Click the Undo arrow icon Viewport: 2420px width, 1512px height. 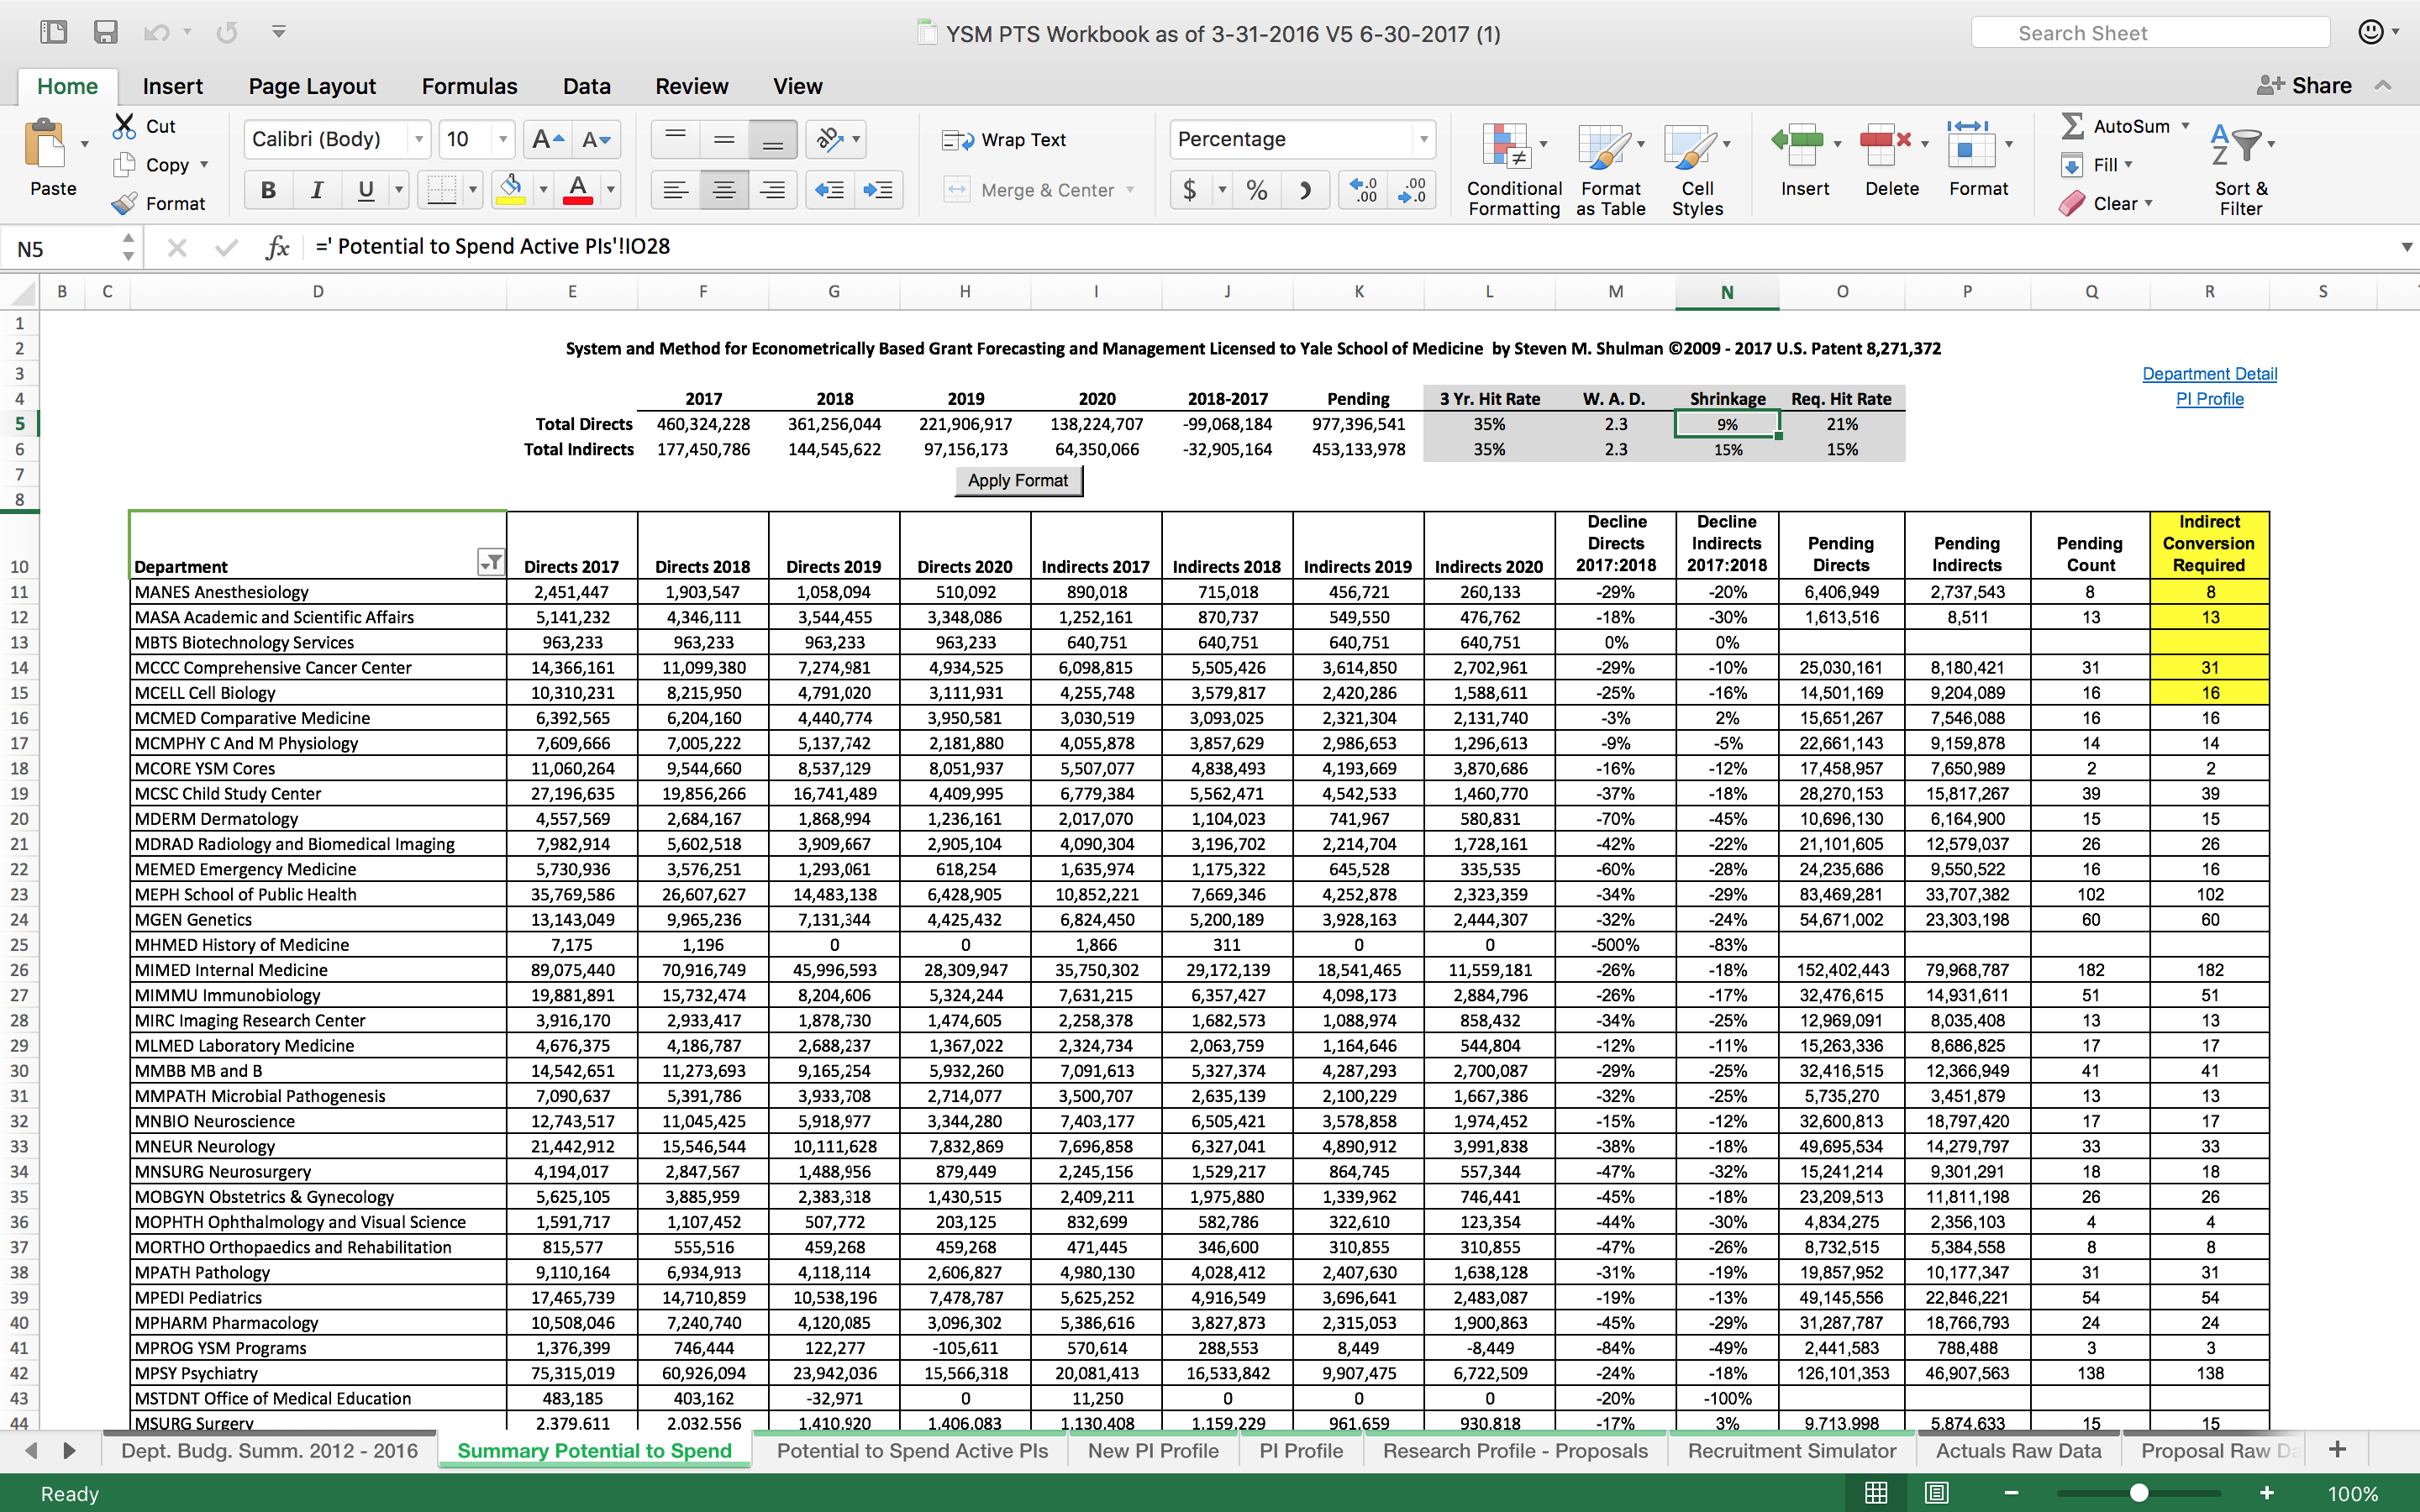tap(157, 32)
